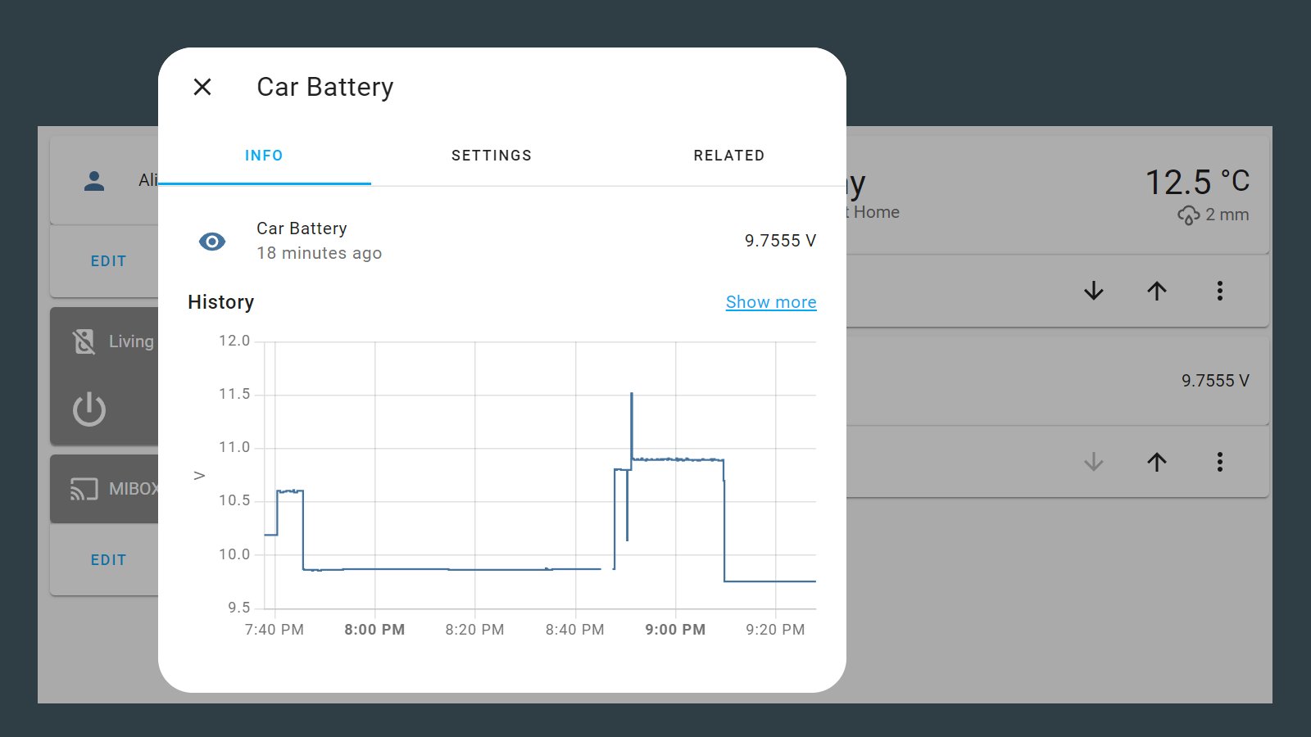Open lower card's three-dot menu
Image resolution: width=1311 pixels, height=737 pixels.
[x=1220, y=462]
